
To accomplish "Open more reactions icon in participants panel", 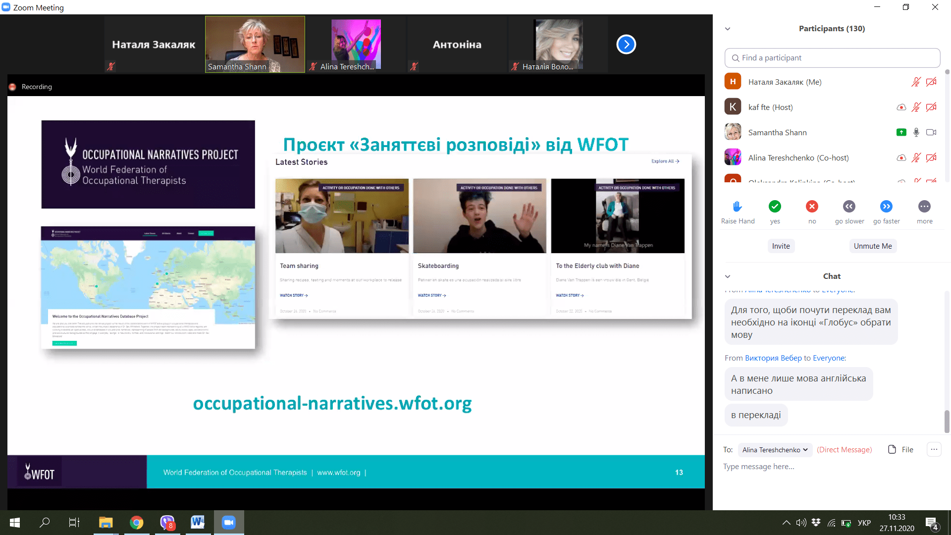I will 924,207.
